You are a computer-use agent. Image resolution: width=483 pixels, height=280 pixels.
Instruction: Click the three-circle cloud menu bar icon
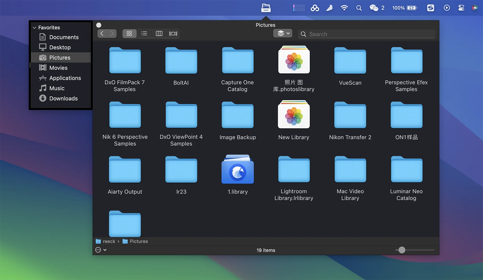(315, 8)
